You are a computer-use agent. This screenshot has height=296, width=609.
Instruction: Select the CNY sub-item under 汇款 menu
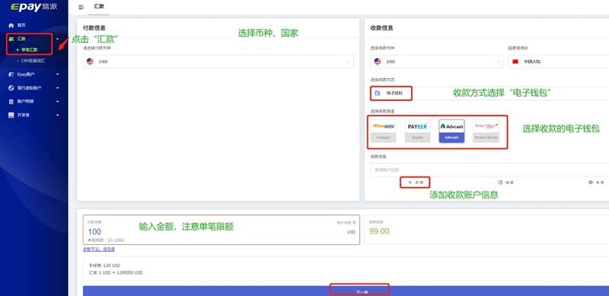tap(33, 61)
